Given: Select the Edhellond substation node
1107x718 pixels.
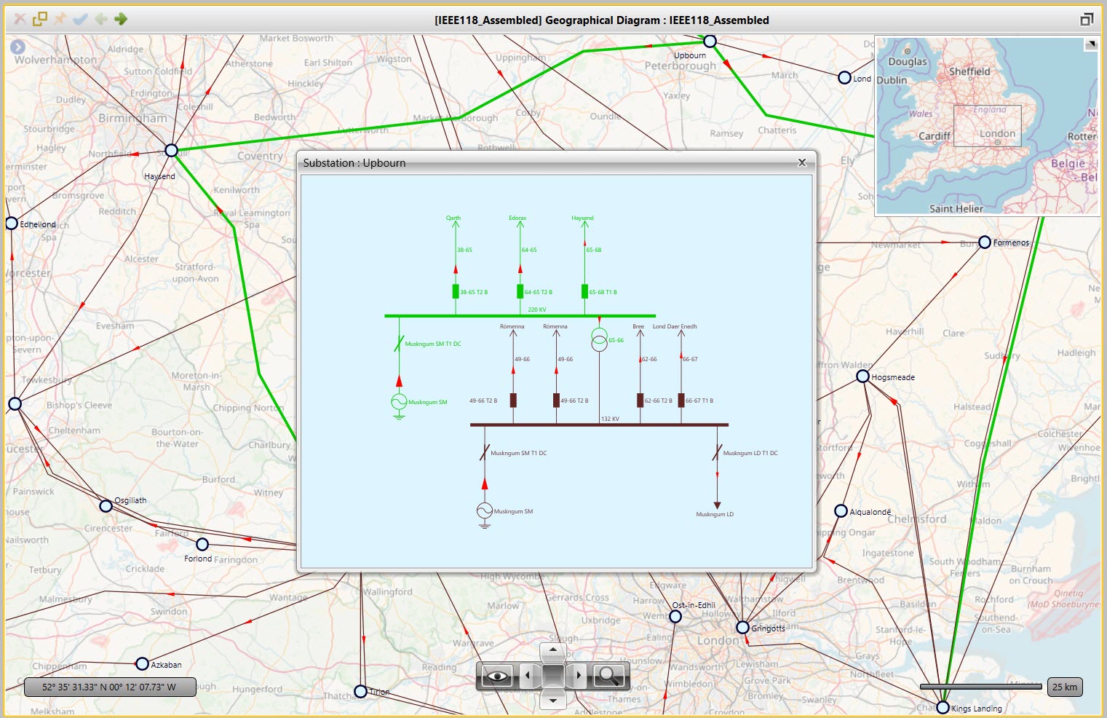Looking at the screenshot, I should tap(11, 223).
